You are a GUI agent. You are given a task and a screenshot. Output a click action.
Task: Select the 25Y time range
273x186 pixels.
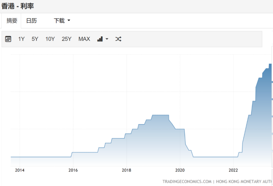[x=67, y=39]
